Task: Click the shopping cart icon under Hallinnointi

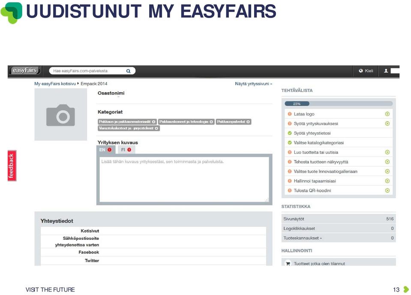Action: click(288, 263)
